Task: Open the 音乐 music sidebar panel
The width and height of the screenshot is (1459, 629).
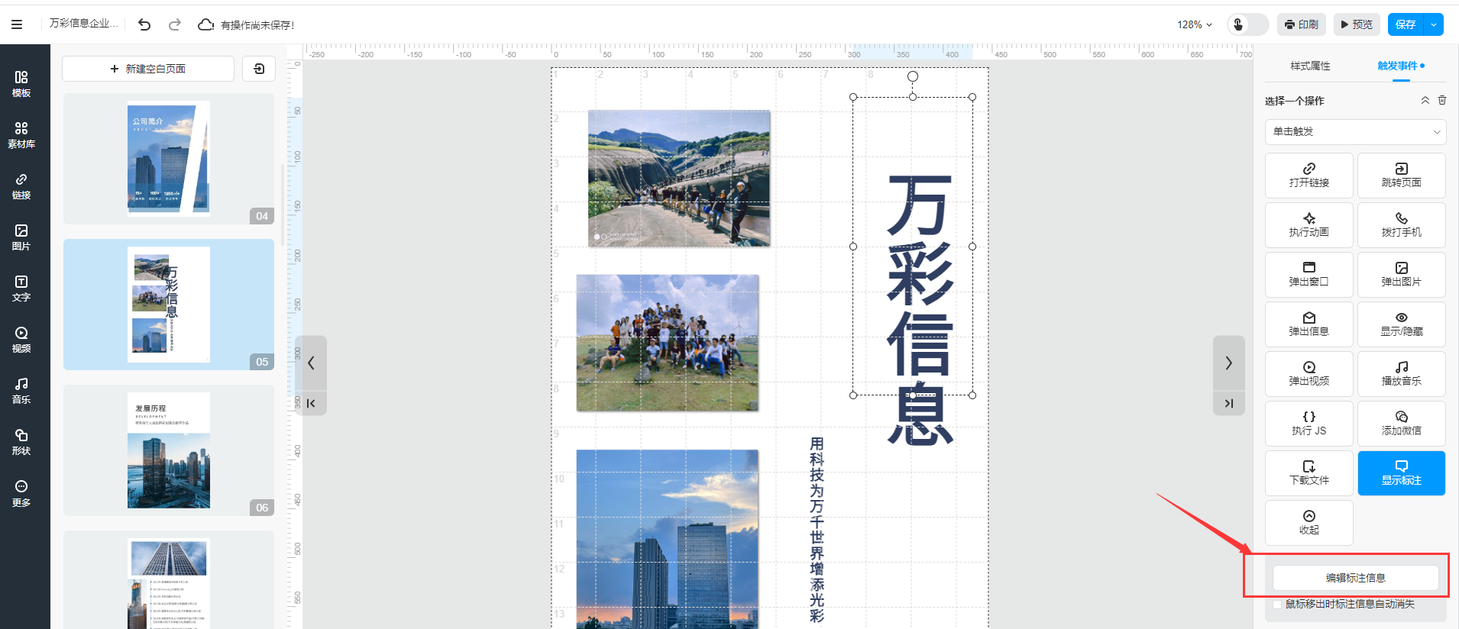Action: click(21, 391)
